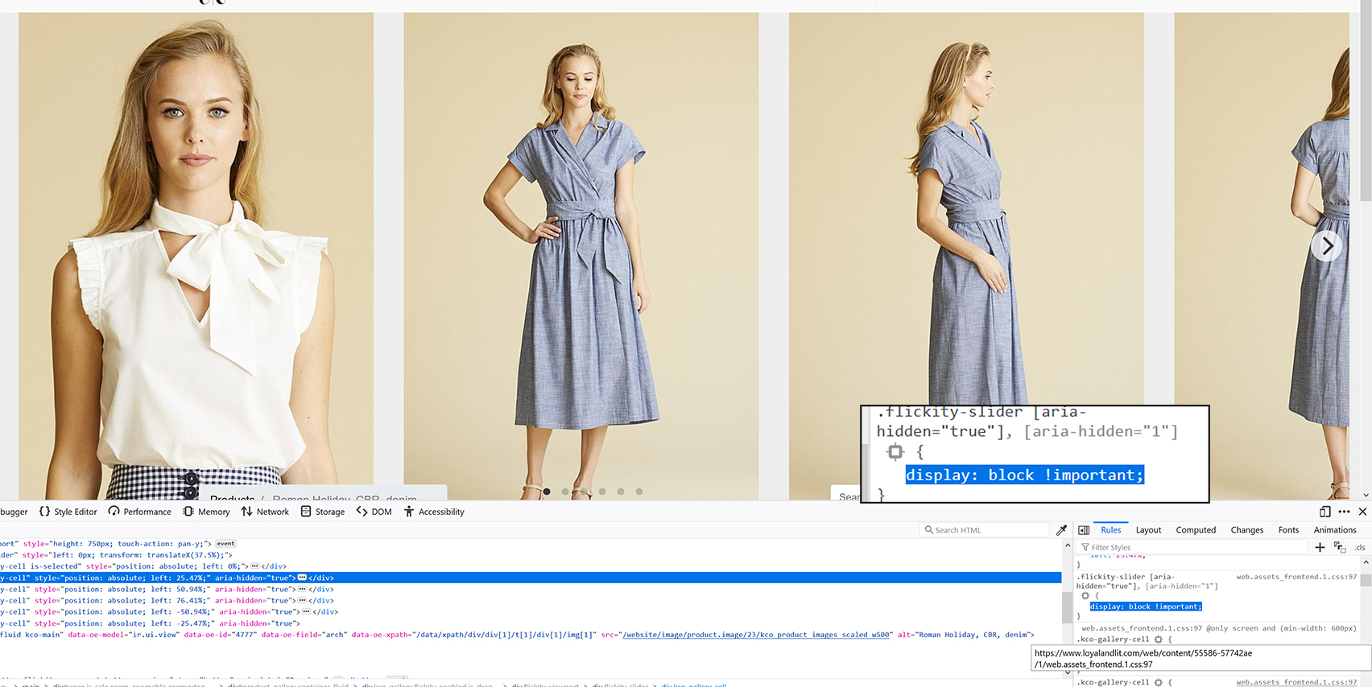Toggle selector highlighter of first .kco-gallery-cell rule
Image resolution: width=1372 pixels, height=687 pixels.
1159,640
